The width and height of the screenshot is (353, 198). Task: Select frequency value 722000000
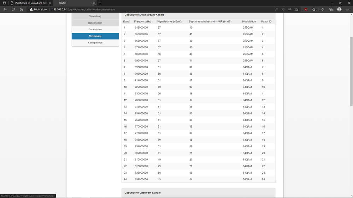pyautogui.click(x=141, y=87)
